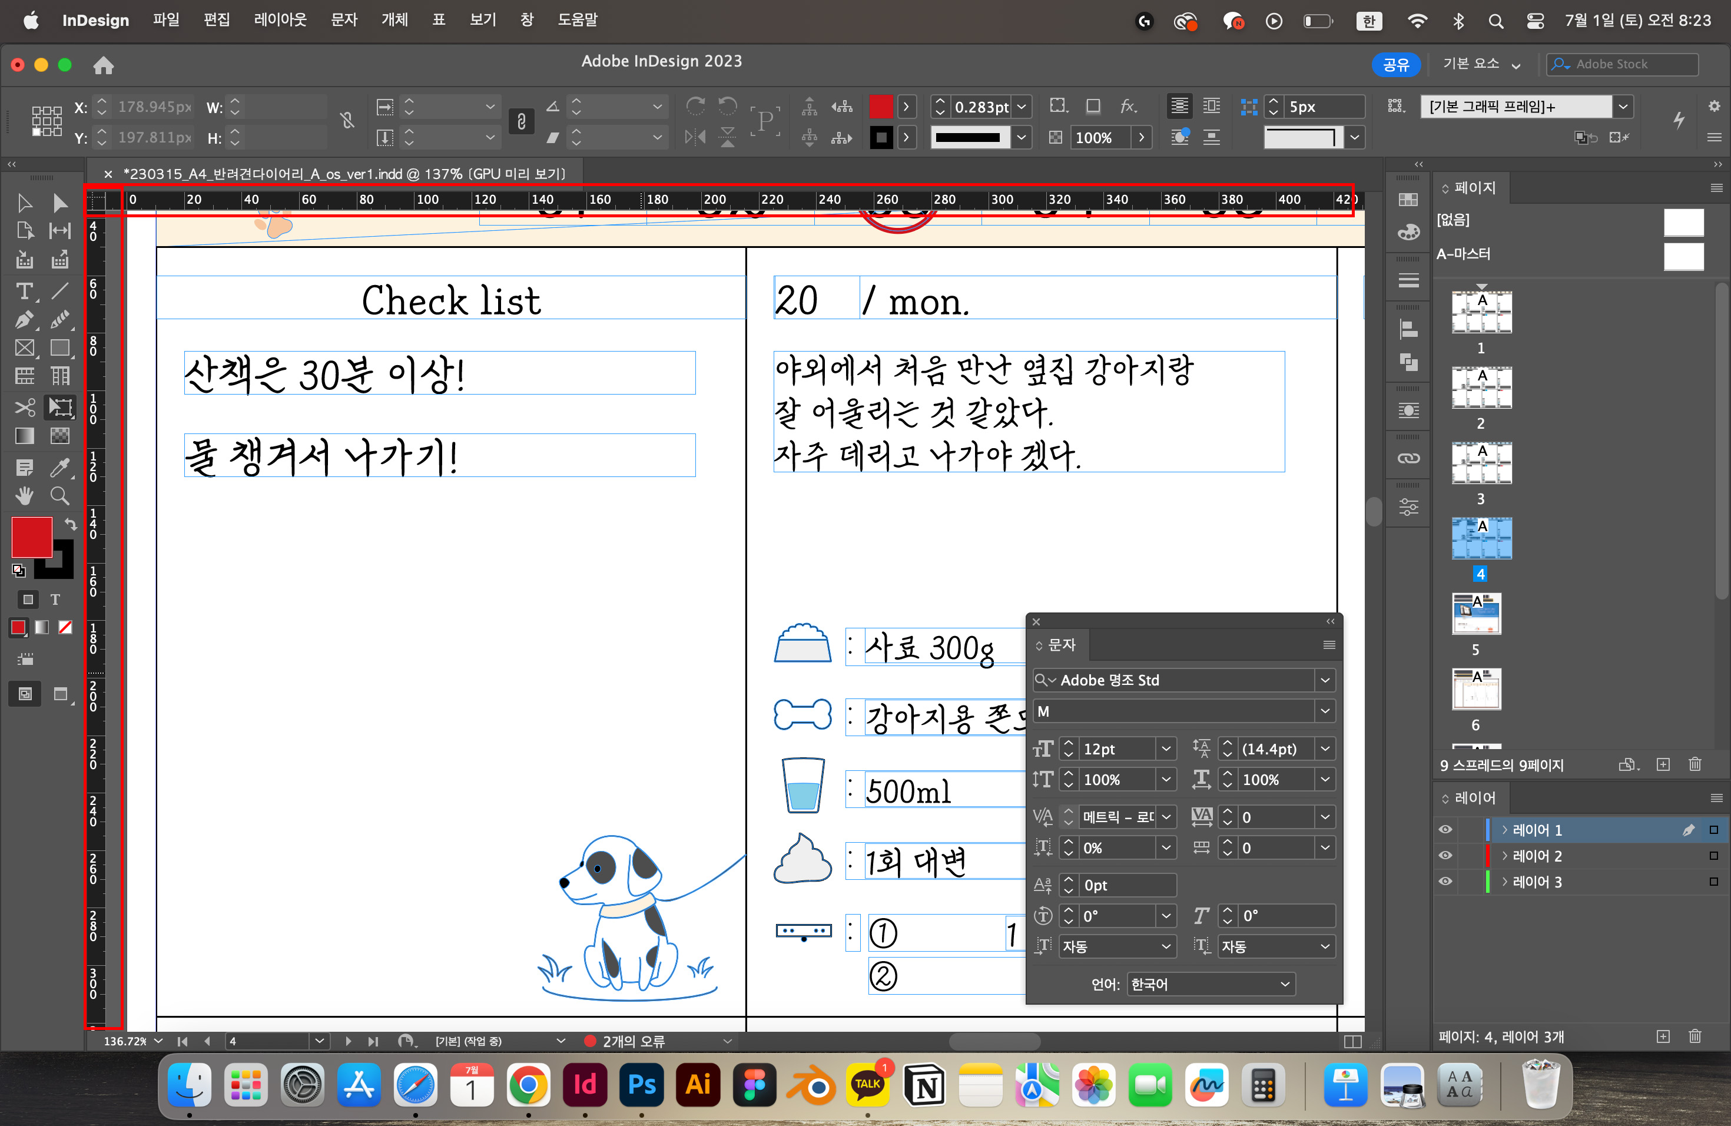Viewport: 1731px width, 1126px height.
Task: Select the Gradient Swatch tool
Action: coord(24,436)
